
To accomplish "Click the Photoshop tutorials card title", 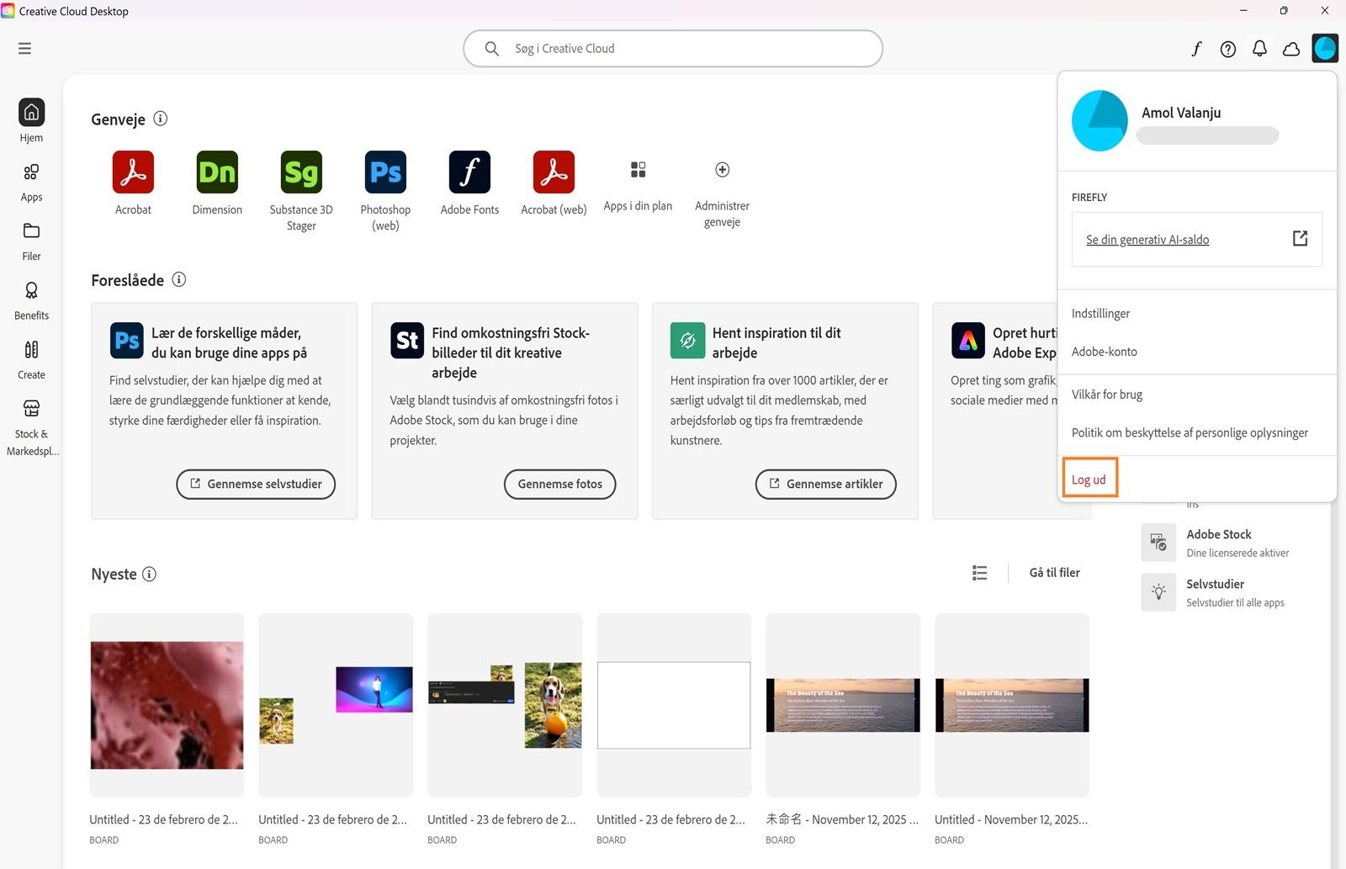I will (229, 342).
